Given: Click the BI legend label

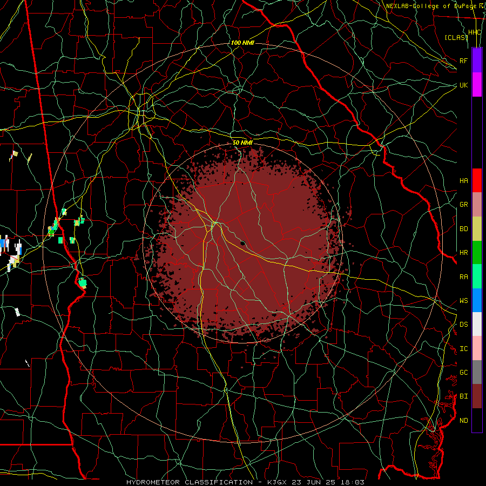Looking at the screenshot, I should (x=463, y=396).
